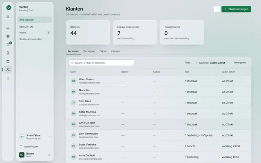Open the Inbox item
This screenshot has width=261, height=163.
pos(35,33)
